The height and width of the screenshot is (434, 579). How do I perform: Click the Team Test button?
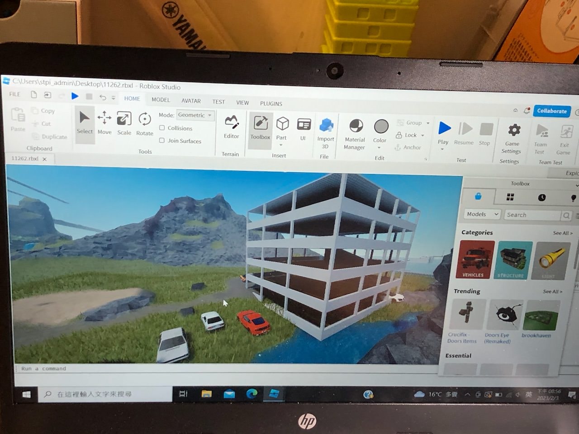[541, 140]
